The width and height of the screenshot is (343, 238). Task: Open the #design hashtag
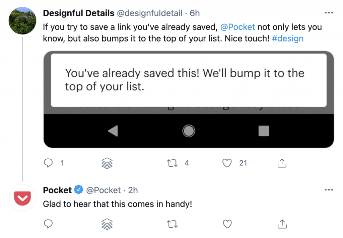288,38
